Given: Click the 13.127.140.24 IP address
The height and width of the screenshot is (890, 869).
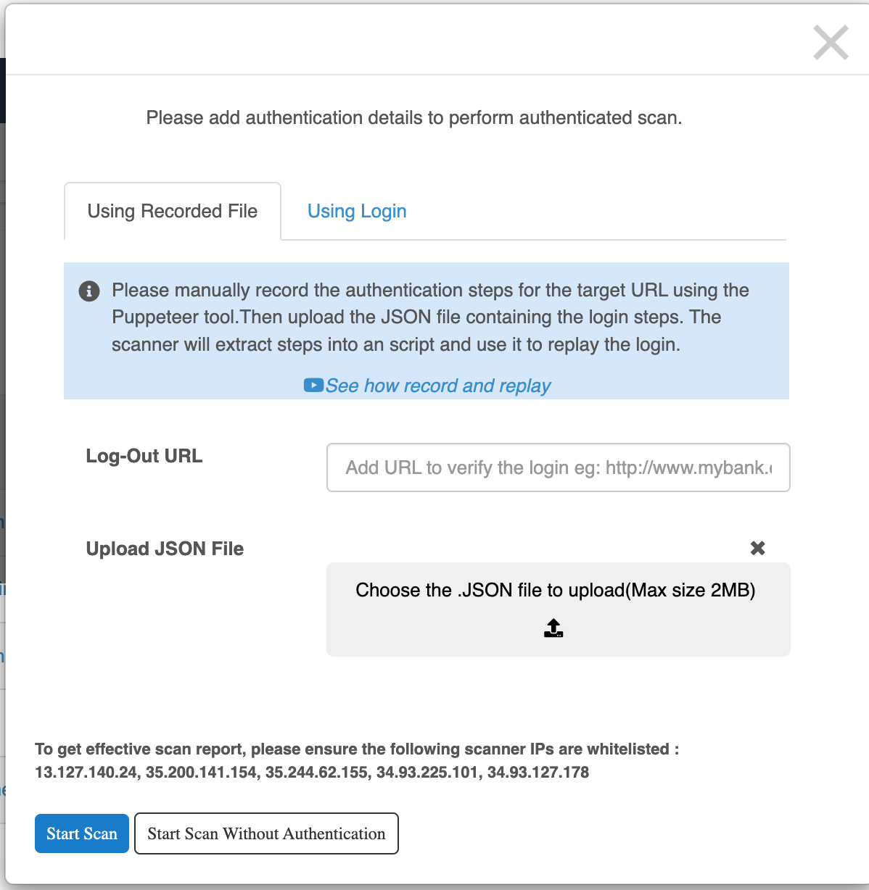Looking at the screenshot, I should click(86, 773).
